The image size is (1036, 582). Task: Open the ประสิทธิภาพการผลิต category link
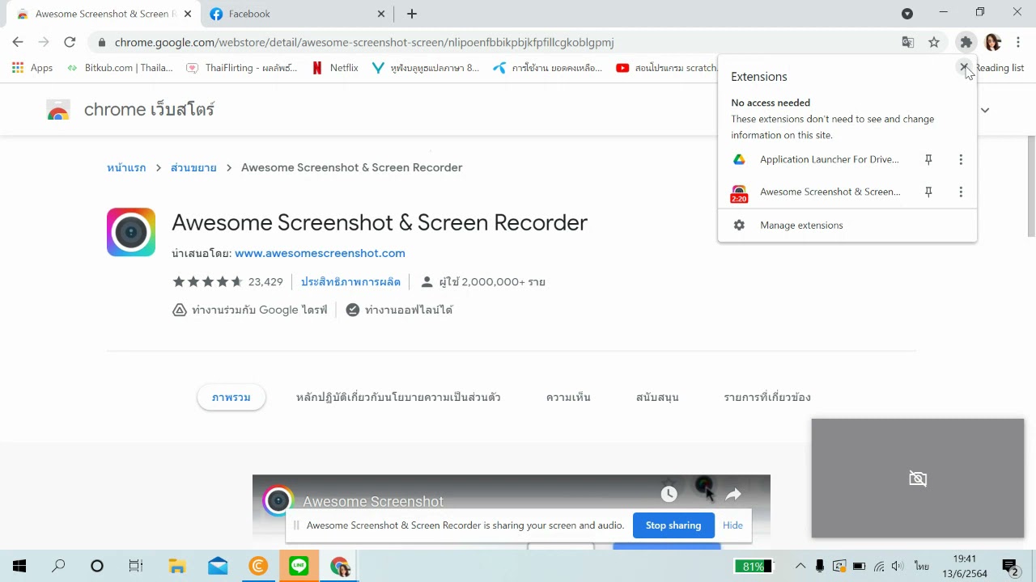click(x=350, y=282)
